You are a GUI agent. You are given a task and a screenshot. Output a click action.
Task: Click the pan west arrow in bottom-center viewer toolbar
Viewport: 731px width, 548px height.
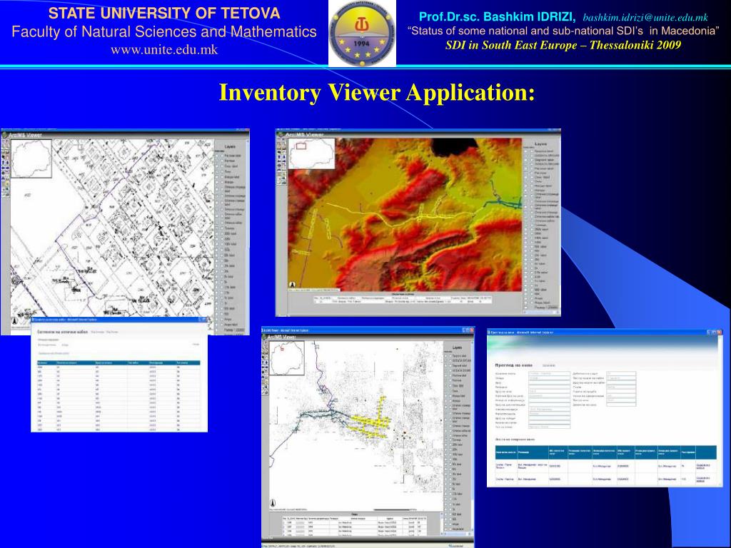[x=263, y=367]
